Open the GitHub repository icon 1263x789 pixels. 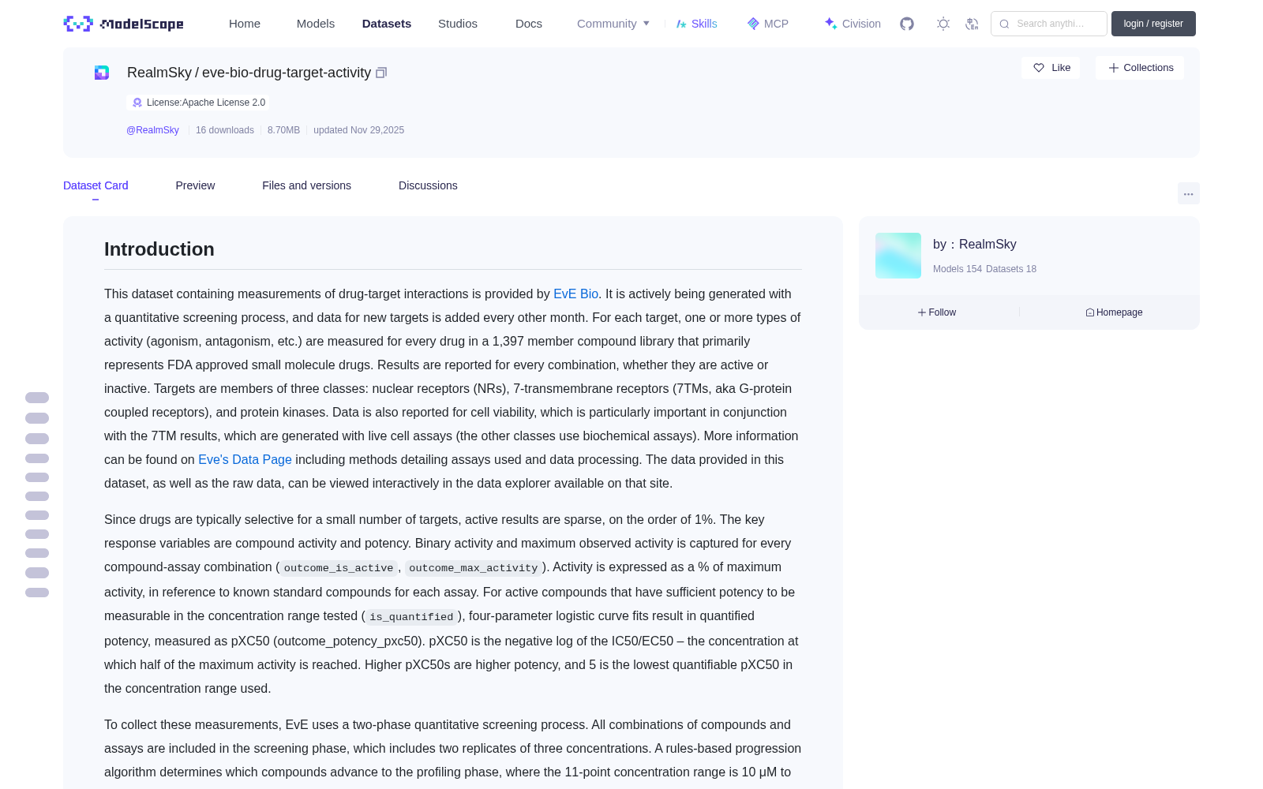pyautogui.click(x=907, y=24)
